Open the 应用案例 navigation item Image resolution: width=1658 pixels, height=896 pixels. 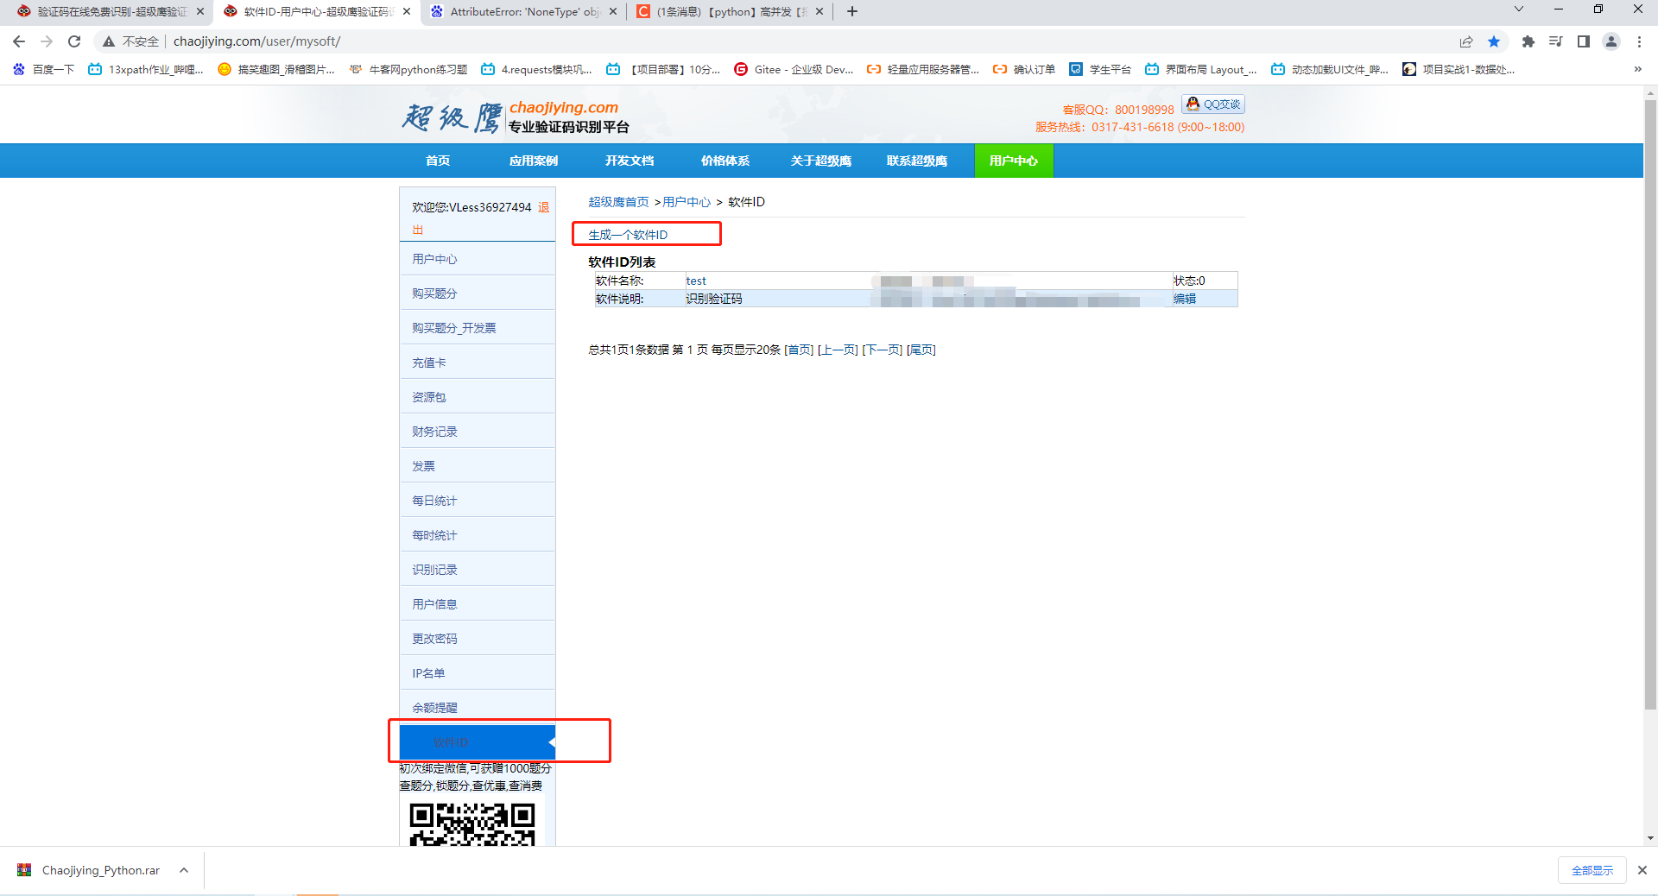(534, 161)
